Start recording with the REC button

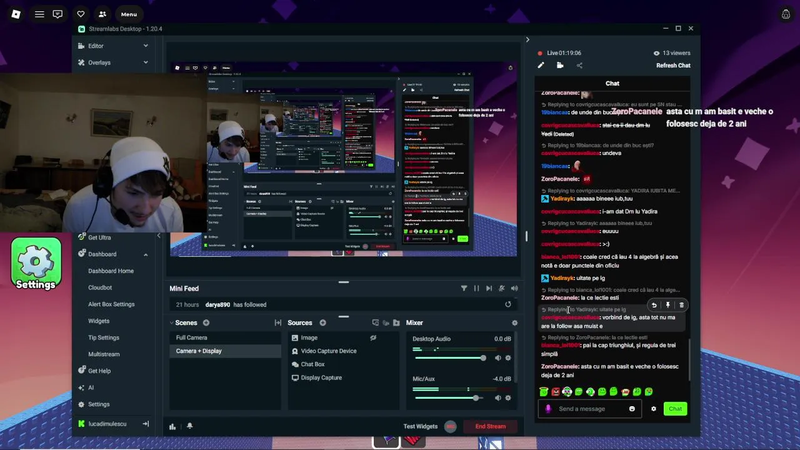pyautogui.click(x=450, y=426)
